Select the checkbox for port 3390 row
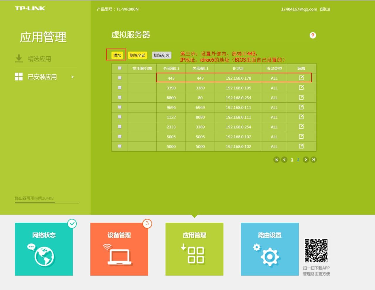 pyautogui.click(x=120, y=87)
